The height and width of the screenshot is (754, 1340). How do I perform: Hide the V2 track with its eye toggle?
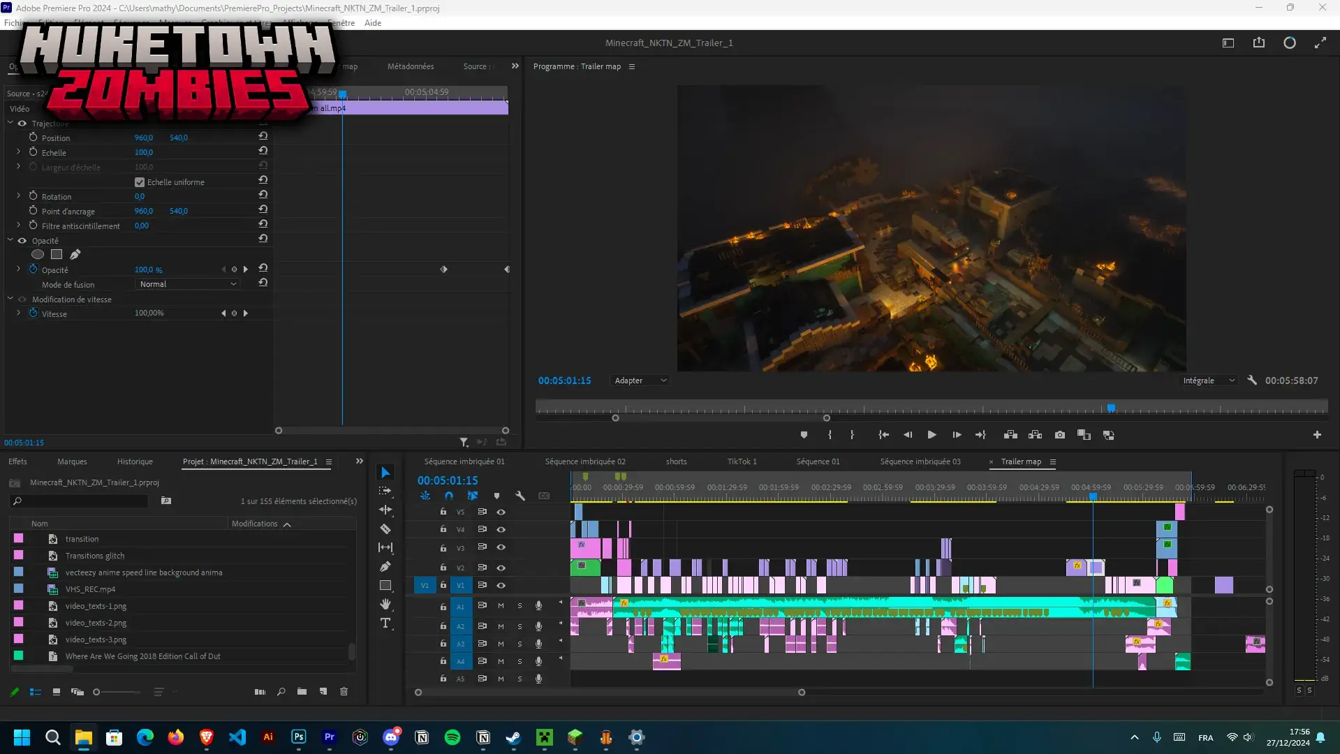(x=501, y=568)
